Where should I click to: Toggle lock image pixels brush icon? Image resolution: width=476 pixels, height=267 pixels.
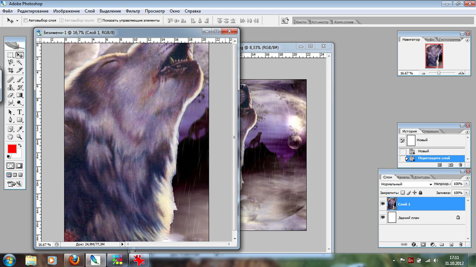(408, 193)
